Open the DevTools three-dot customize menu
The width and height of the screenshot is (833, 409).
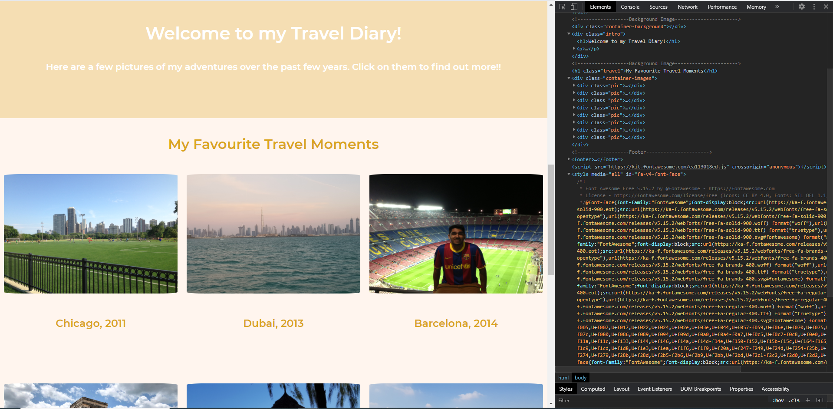(814, 7)
